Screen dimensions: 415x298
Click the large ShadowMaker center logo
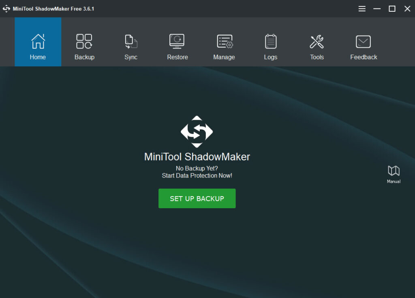[197, 132]
